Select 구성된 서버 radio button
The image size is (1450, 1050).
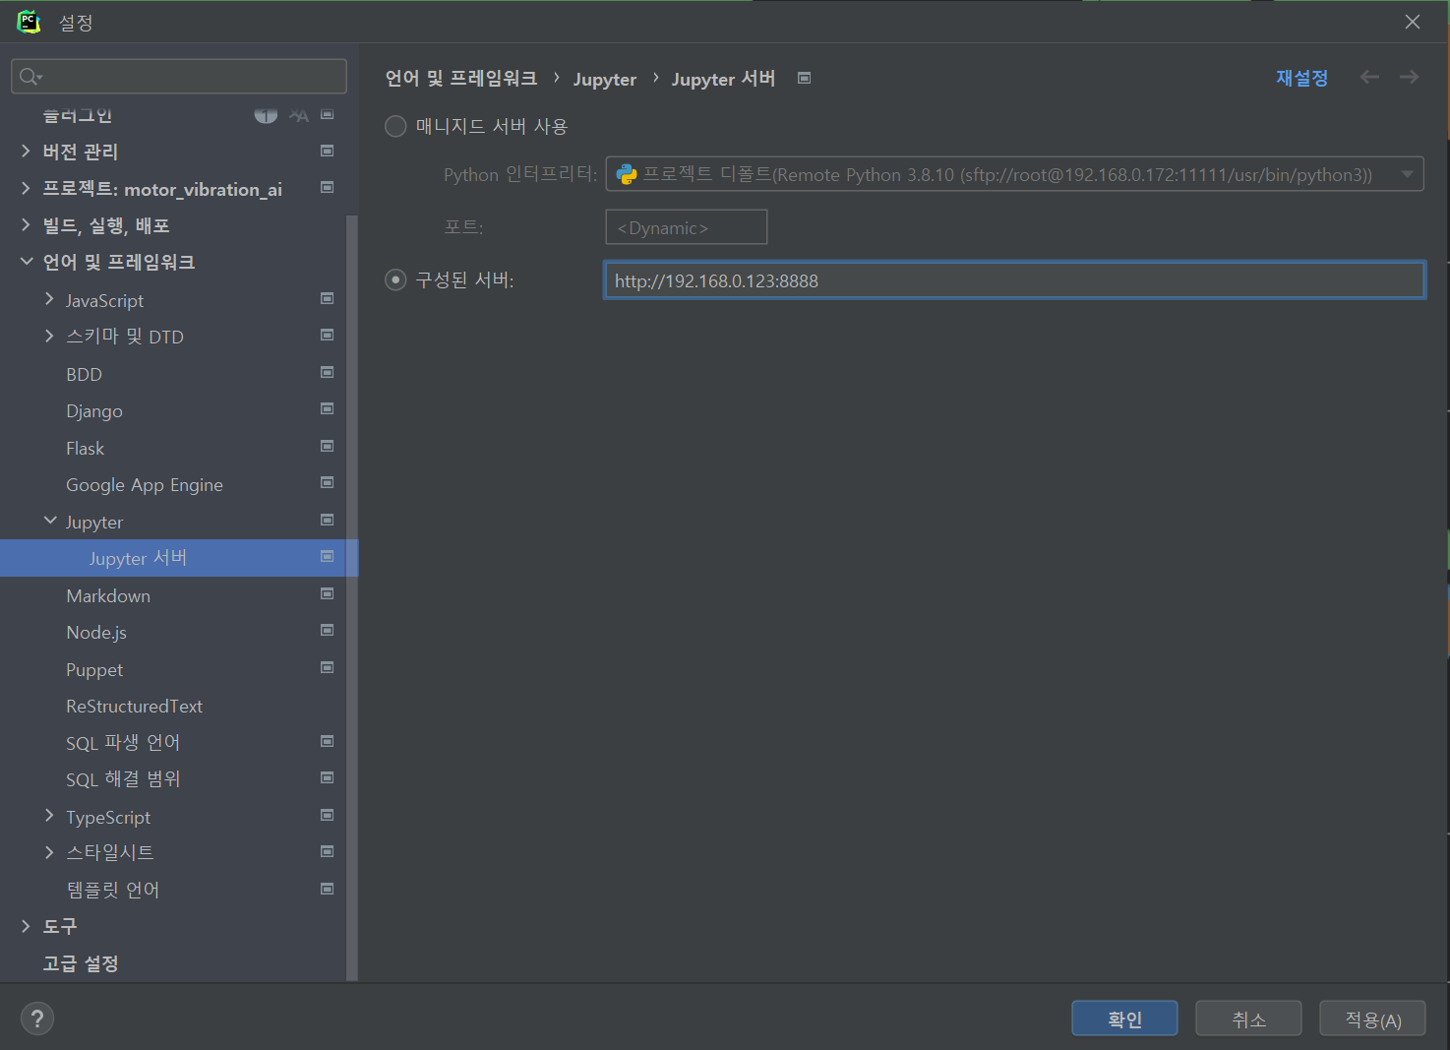[x=395, y=280]
